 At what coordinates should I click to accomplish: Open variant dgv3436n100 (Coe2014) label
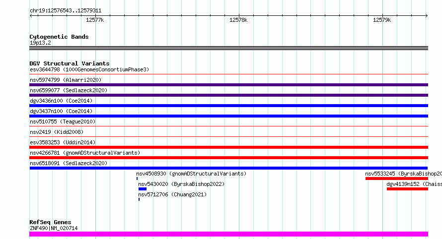pos(61,101)
